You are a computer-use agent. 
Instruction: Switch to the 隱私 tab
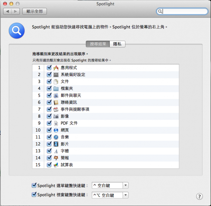[117, 44]
